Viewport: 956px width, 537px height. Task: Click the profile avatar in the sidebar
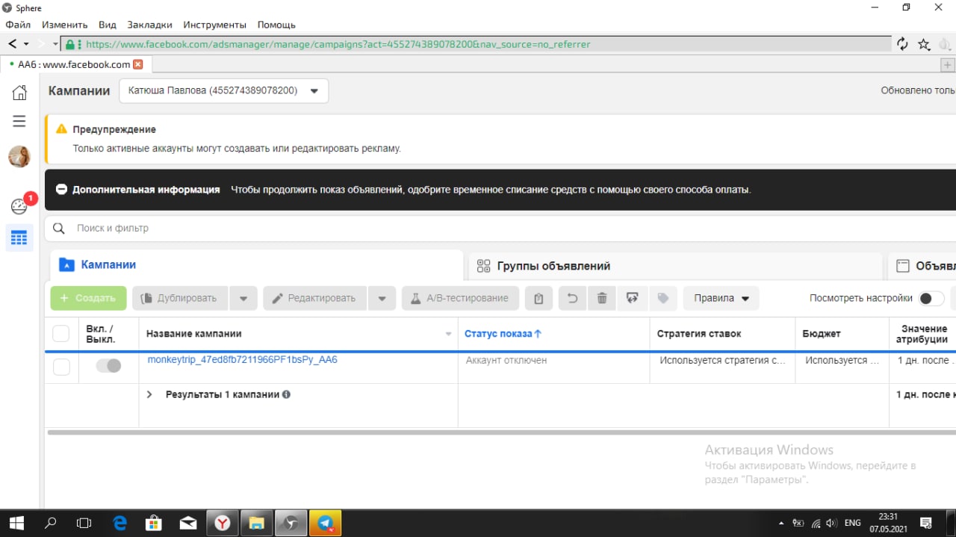(19, 157)
